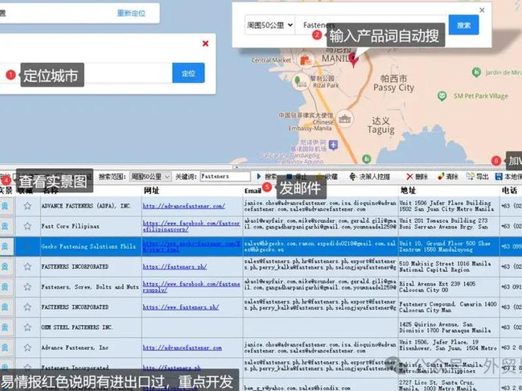This screenshot has width=522, height=391.
Task: Open street view for Fasteners, Screw, Bolts and Nuts
Action: 5,287
